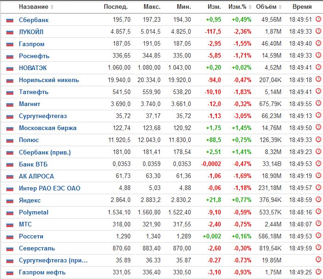Click the clock icon in the Сургутнефтегаз 35,72 row
The height and width of the screenshot is (279, 323).
(x=318, y=115)
